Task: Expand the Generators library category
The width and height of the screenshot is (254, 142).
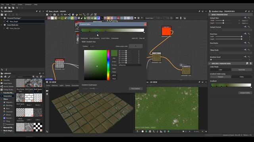Action: pyautogui.click(x=2, y=96)
